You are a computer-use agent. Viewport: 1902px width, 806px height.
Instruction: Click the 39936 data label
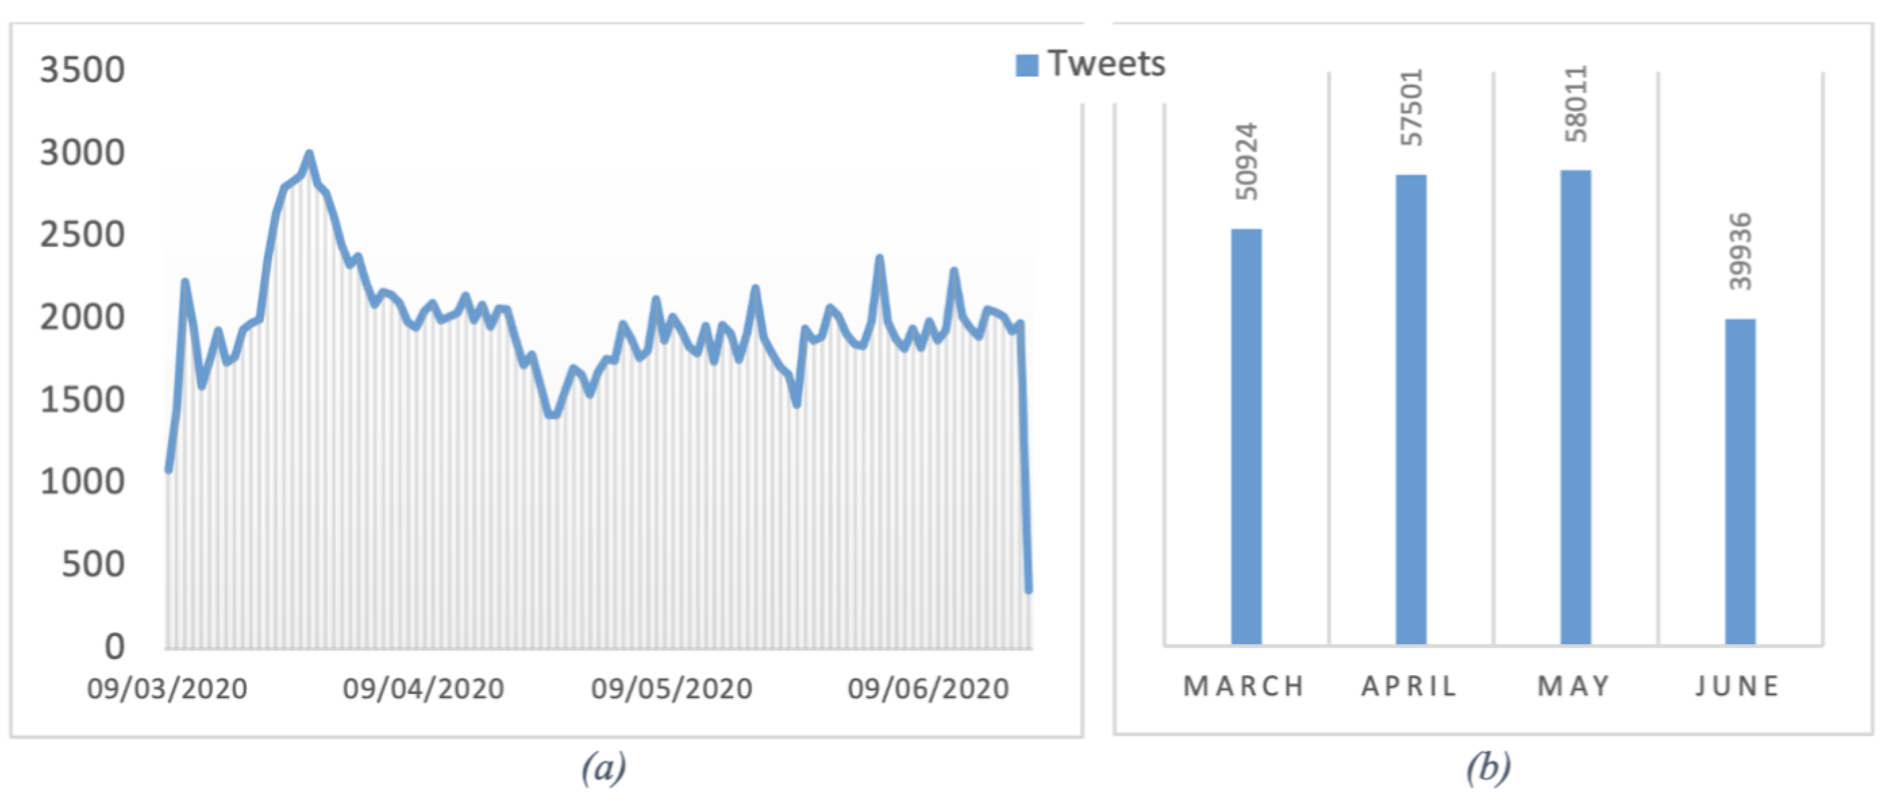pos(1741,252)
